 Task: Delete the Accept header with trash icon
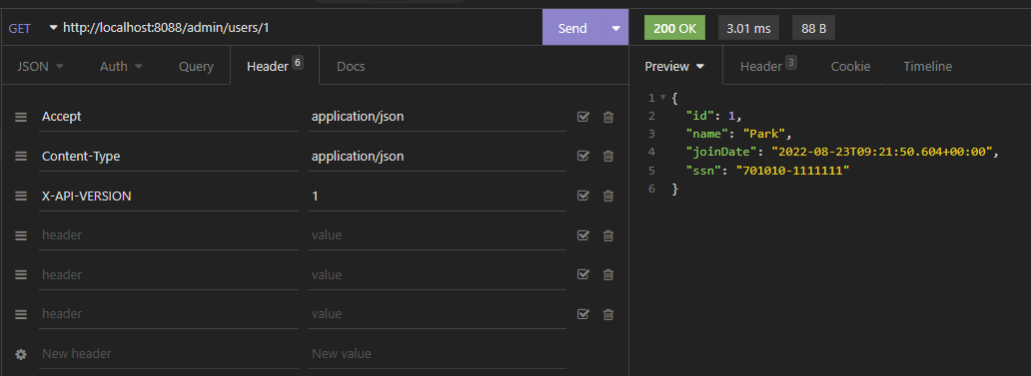click(x=608, y=117)
